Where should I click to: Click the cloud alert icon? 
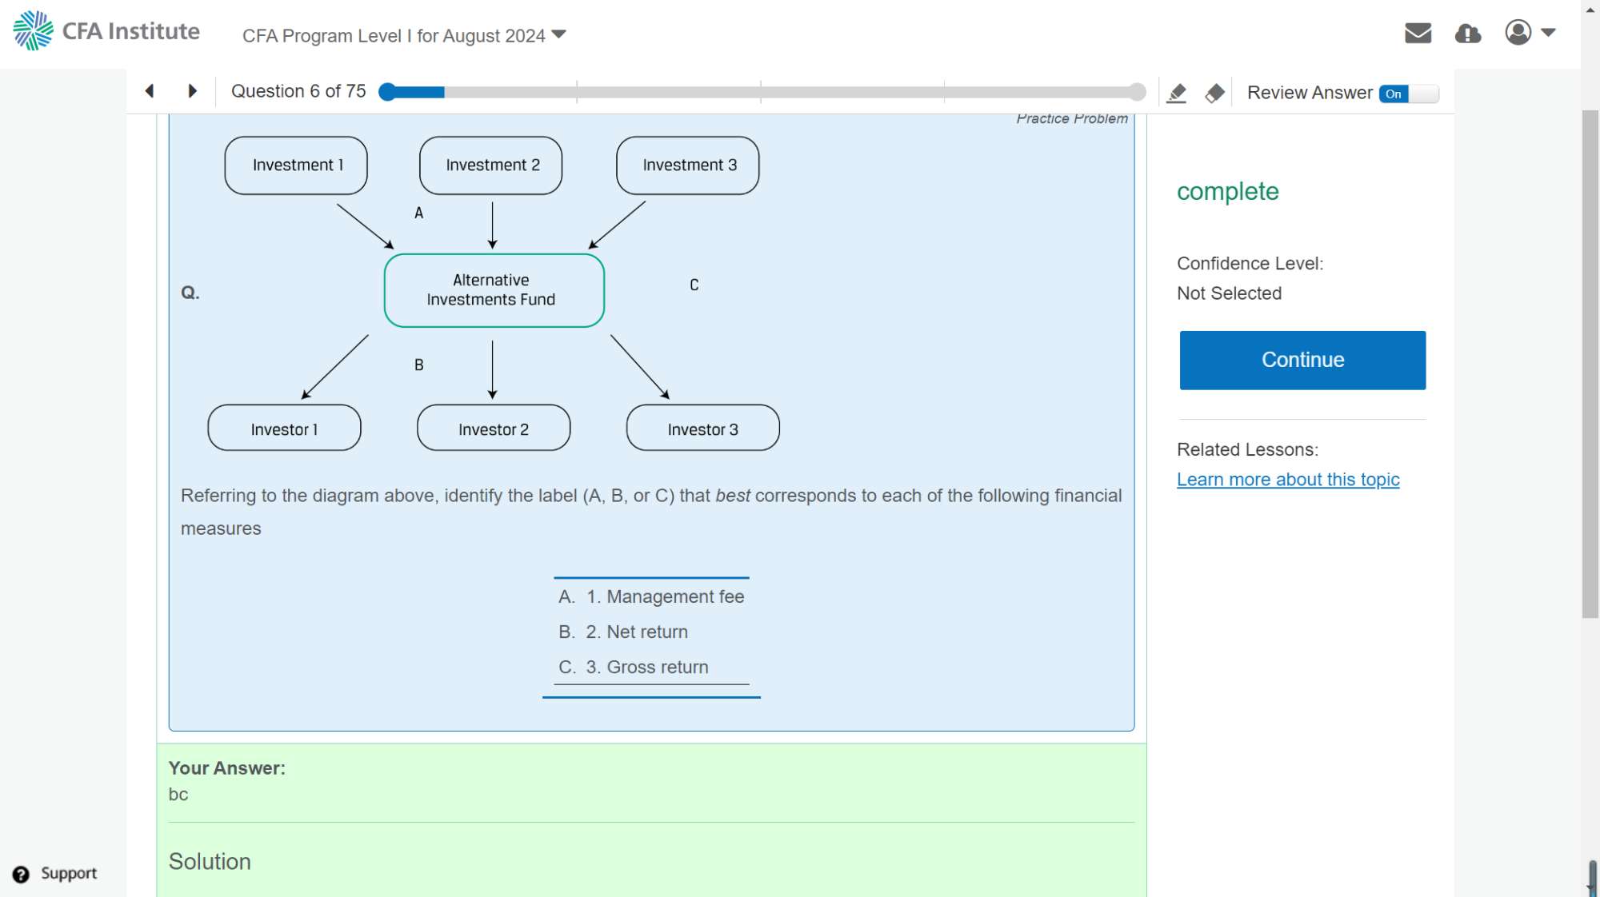coord(1467,33)
